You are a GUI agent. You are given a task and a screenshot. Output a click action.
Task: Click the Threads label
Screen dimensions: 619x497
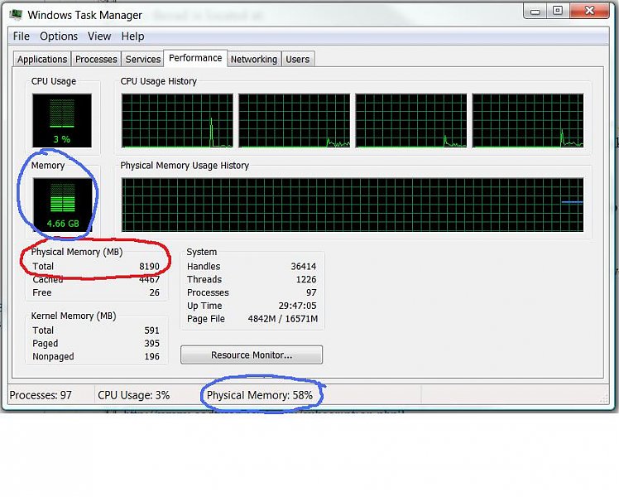(x=204, y=279)
